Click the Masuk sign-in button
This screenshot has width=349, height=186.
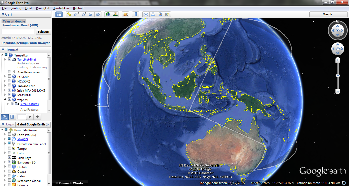(x=328, y=14)
